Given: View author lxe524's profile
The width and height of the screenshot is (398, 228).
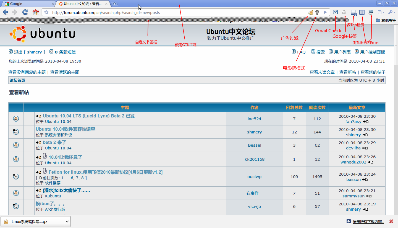Looking at the screenshot, I should click(x=255, y=119).
